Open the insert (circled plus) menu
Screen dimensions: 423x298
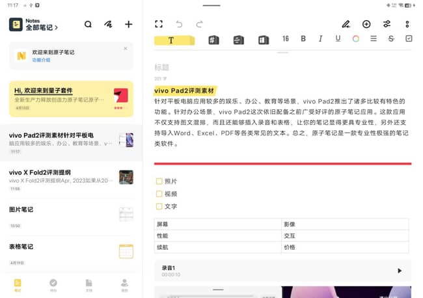pos(366,24)
